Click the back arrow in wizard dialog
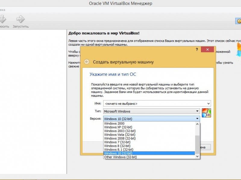 pos(87,62)
